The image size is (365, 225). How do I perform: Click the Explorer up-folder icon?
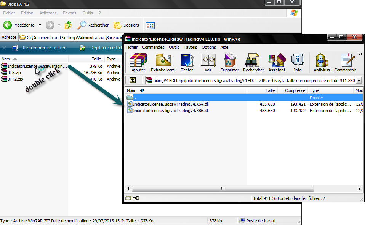[x=68, y=25]
